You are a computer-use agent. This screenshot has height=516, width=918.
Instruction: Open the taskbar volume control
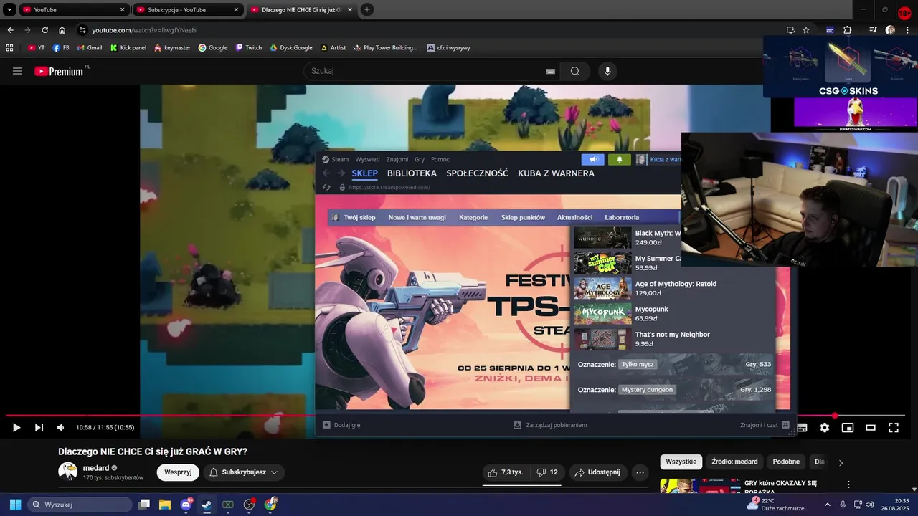pos(869,505)
